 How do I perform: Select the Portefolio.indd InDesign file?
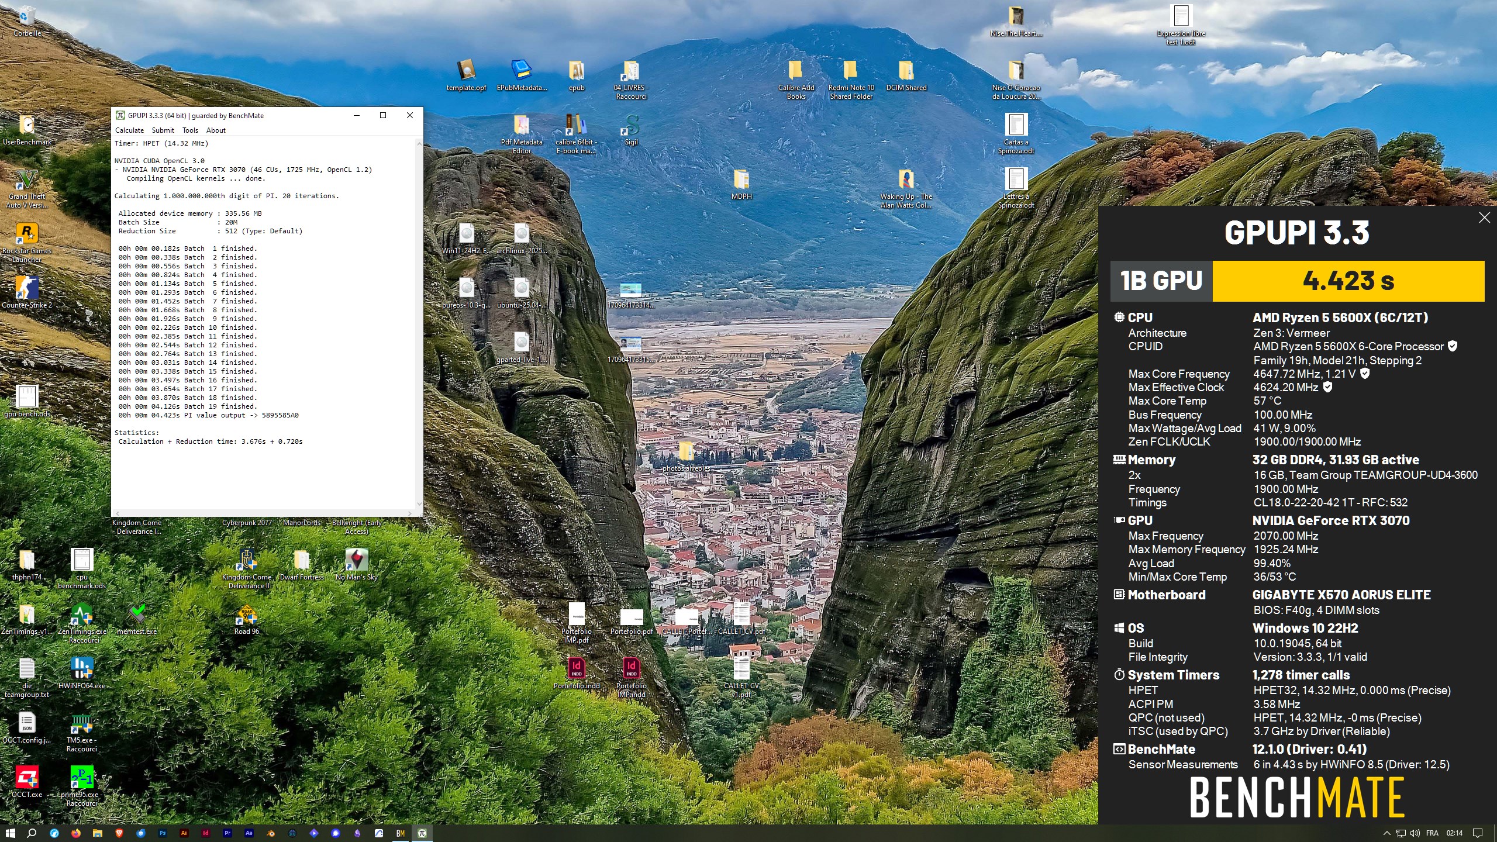click(x=577, y=672)
